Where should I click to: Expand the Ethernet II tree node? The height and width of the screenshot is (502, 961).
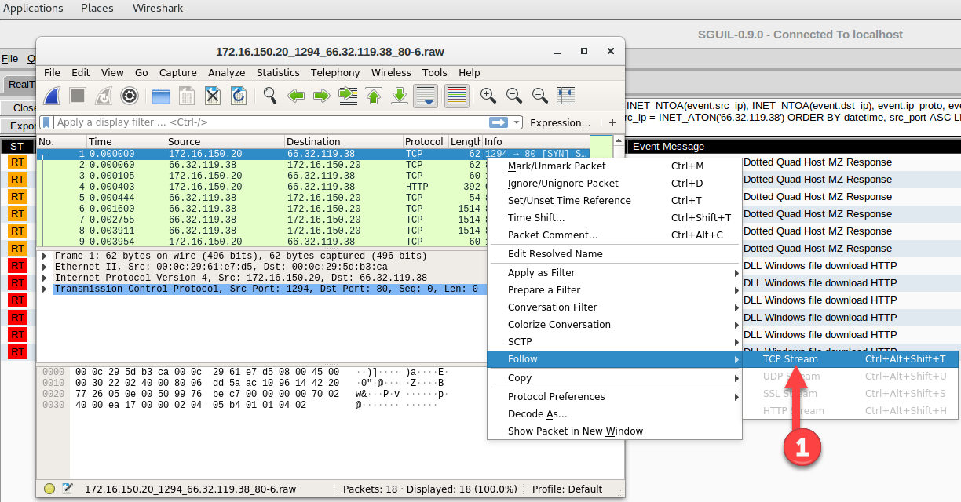[x=45, y=267]
